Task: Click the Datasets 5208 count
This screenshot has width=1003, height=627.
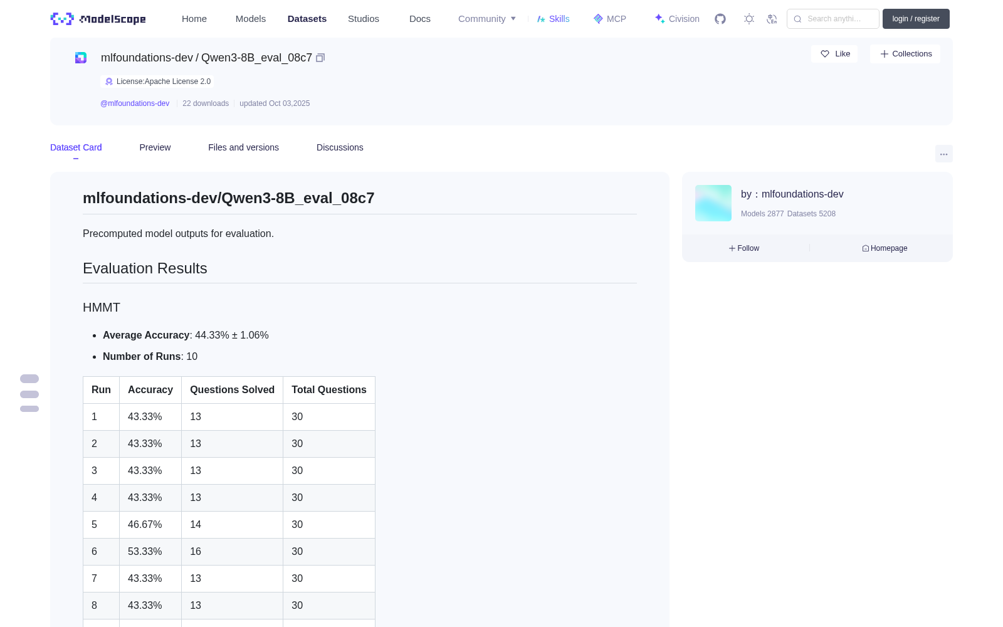Action: click(x=811, y=214)
